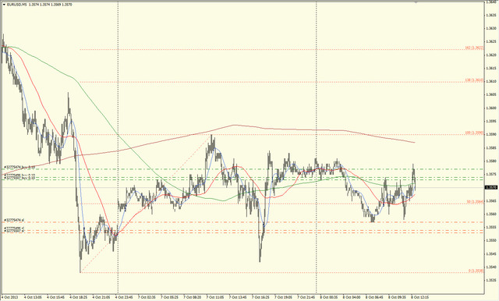Click the 1.3540 tick on price scale

(492, 267)
